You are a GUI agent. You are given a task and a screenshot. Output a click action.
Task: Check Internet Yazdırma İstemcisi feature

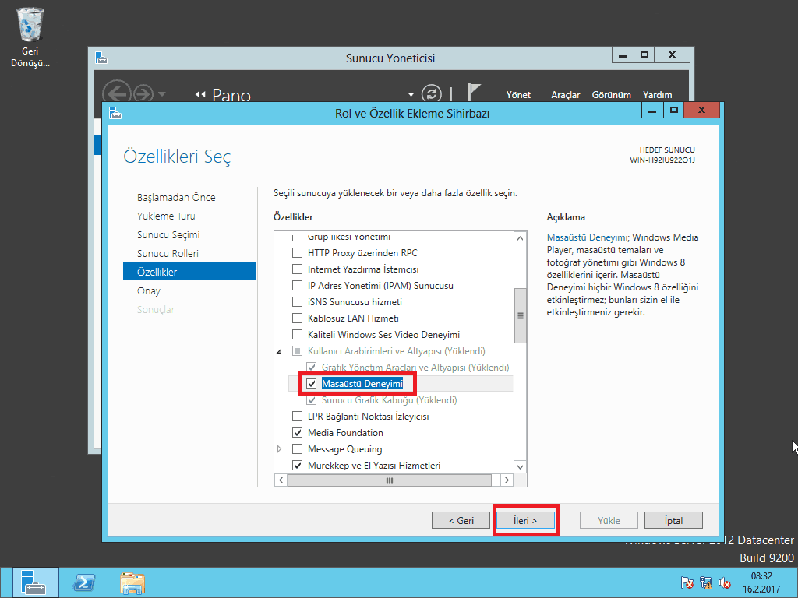pyautogui.click(x=297, y=269)
